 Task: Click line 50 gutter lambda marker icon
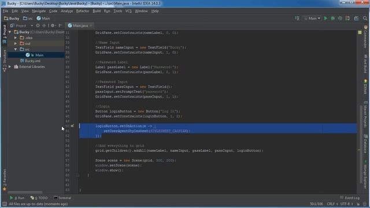(72, 126)
